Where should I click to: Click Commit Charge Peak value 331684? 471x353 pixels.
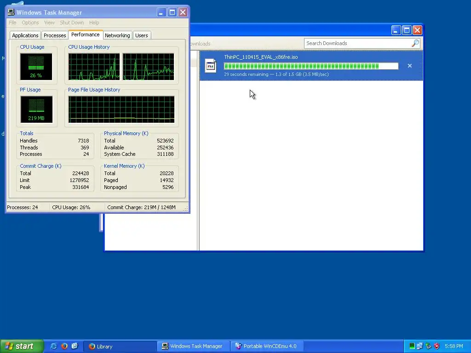[x=80, y=187]
